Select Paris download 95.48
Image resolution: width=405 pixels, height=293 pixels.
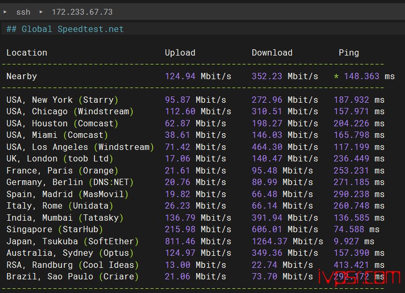[264, 171]
